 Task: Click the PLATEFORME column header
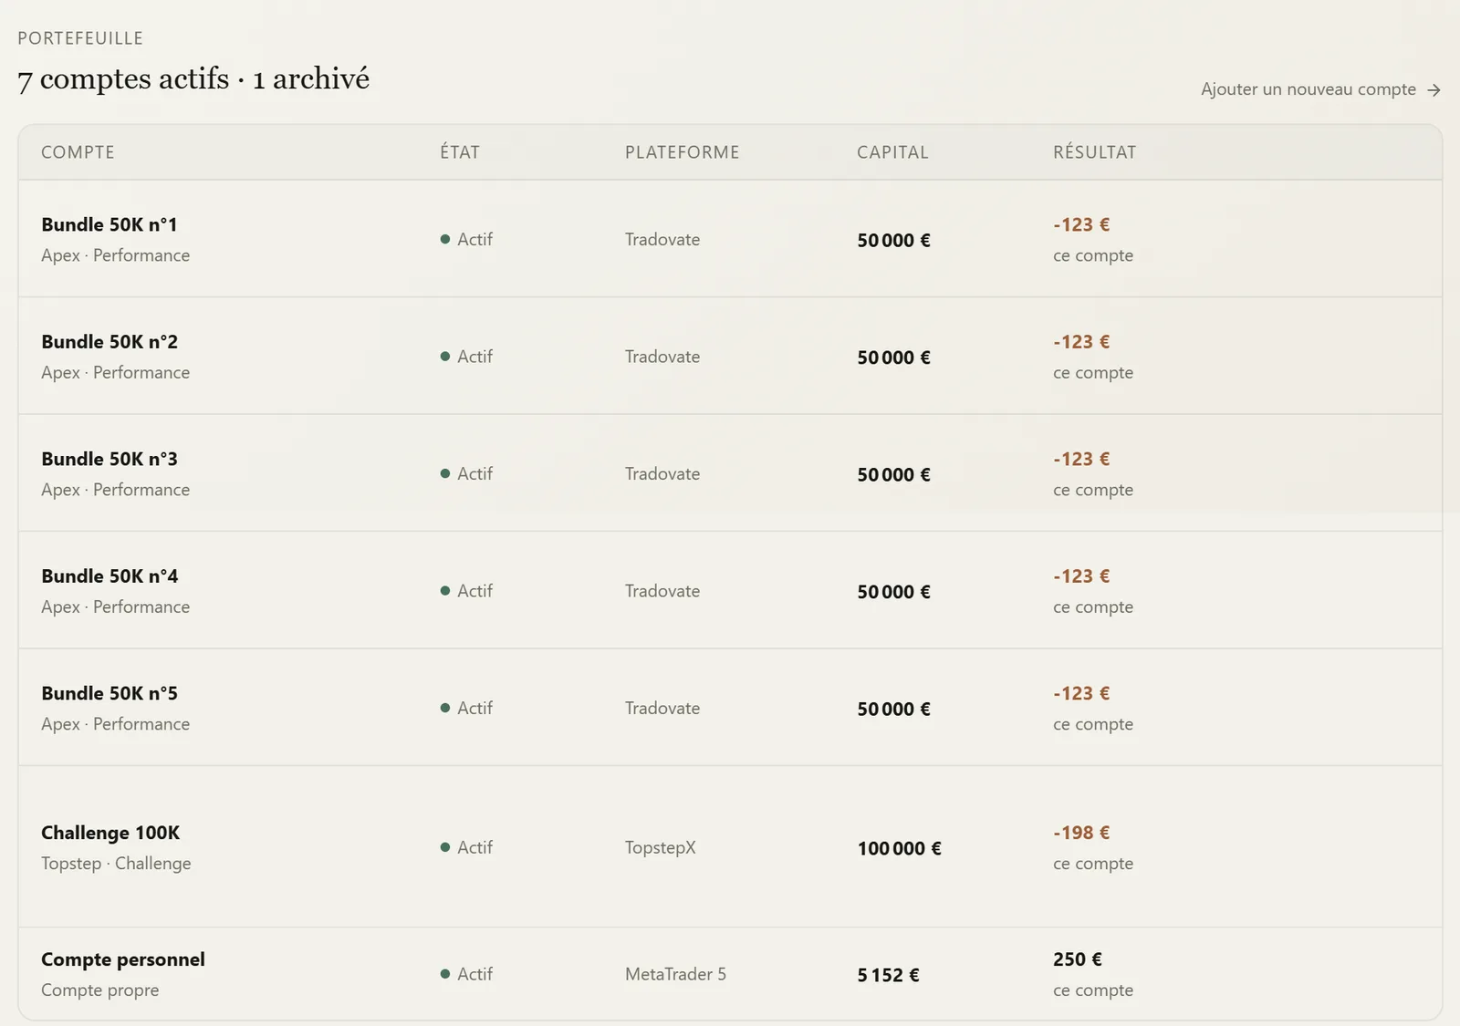tap(682, 152)
